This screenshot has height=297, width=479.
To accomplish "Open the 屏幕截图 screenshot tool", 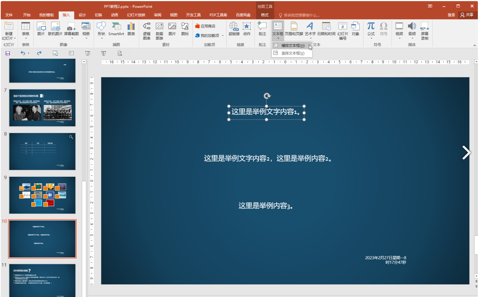I will pyautogui.click(x=71, y=31).
